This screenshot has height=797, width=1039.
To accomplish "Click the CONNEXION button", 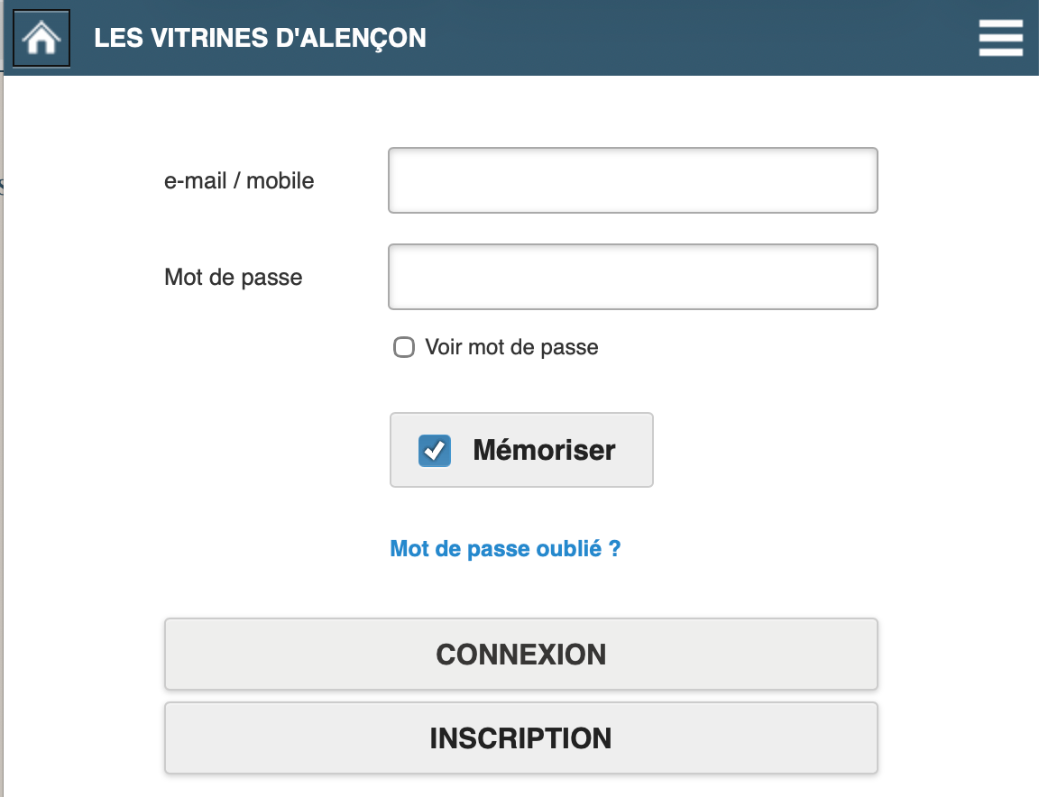I will [520, 655].
